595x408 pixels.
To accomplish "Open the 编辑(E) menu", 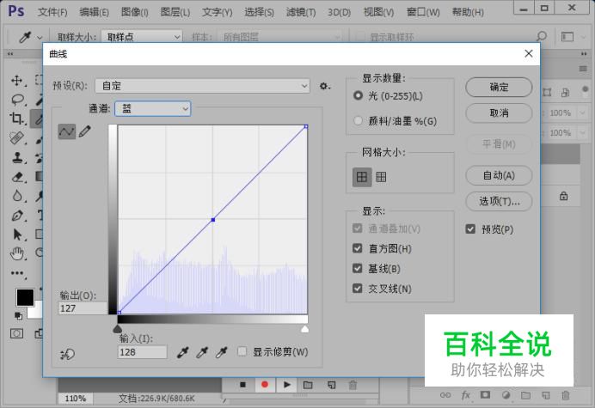I will coord(94,12).
